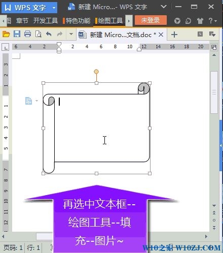Click the right-middle resize handle of the shape

click(x=150, y=128)
